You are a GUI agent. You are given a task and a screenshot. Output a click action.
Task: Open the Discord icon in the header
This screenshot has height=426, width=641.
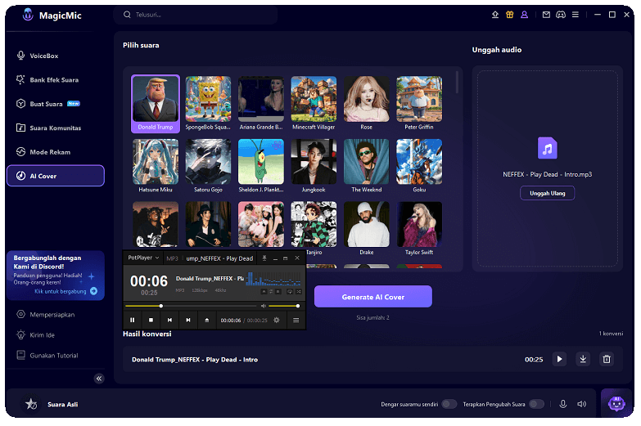click(561, 15)
